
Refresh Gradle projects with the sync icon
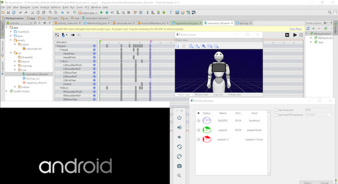[309, 29]
